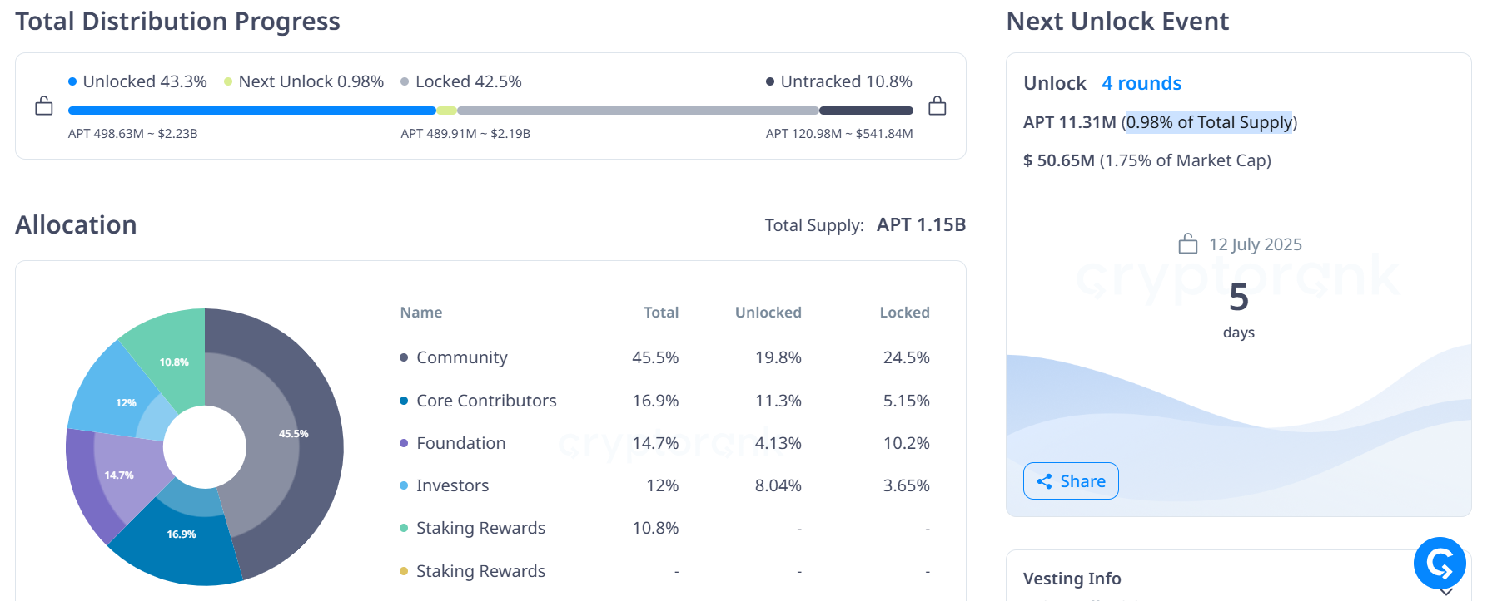This screenshot has height=601, width=1497.
Task: Click the open padlock icon left of the progress bar
Action: [44, 106]
